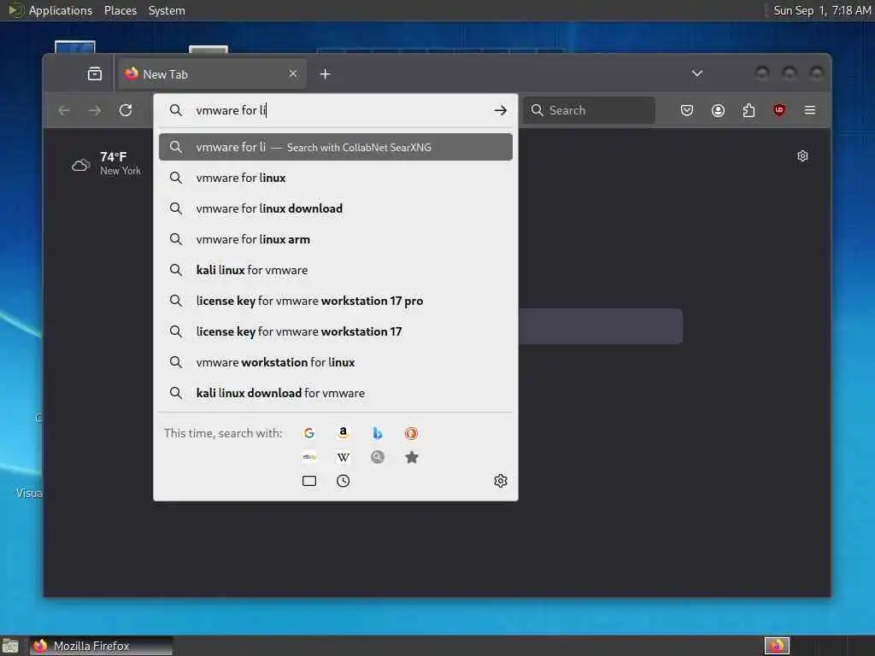Search this time with Wikipedia

(x=344, y=457)
